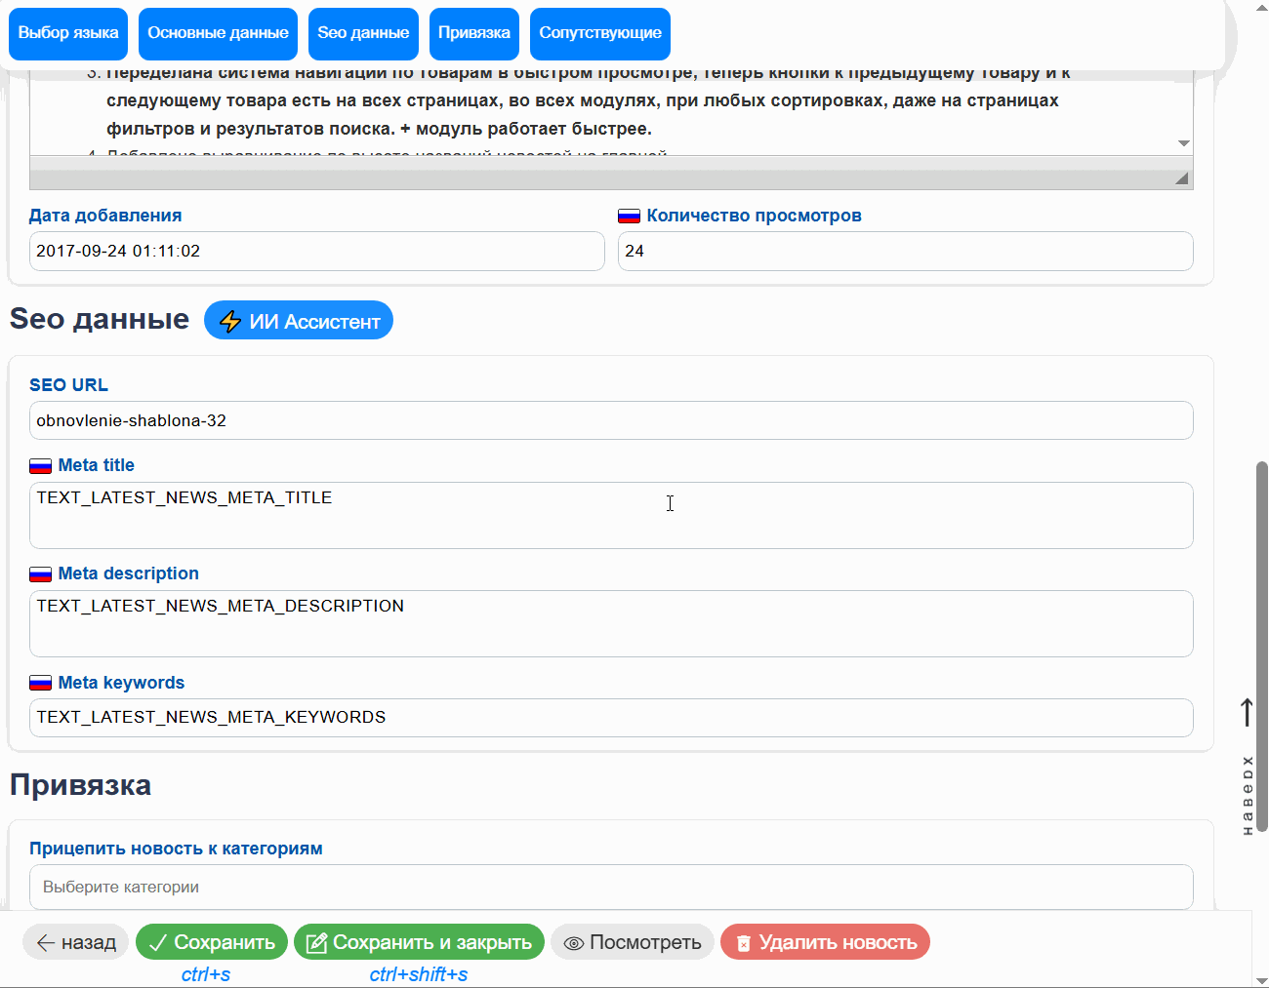
Task: Click the editor's scroll down arrow
Action: pos(1183,143)
